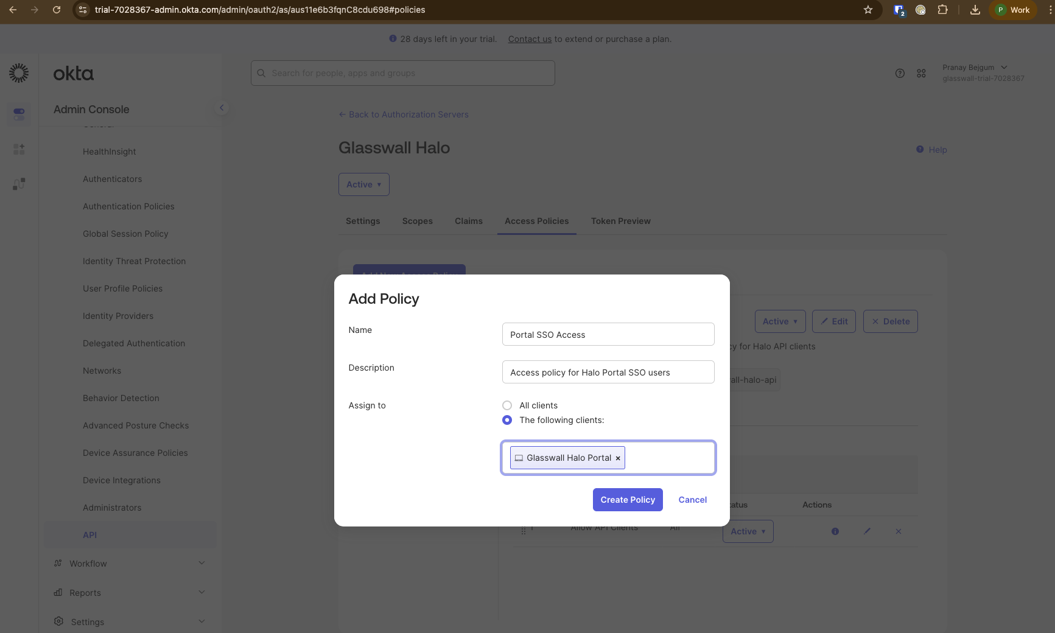
Task: Remove Glasswall Halo Portal client chip
Action: point(618,458)
